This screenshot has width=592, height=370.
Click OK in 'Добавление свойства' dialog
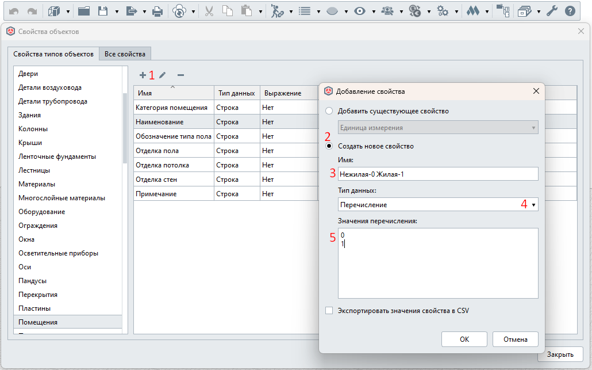[x=464, y=339]
